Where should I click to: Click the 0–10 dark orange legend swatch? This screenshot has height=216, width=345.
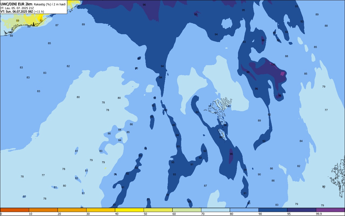[x=15, y=210]
